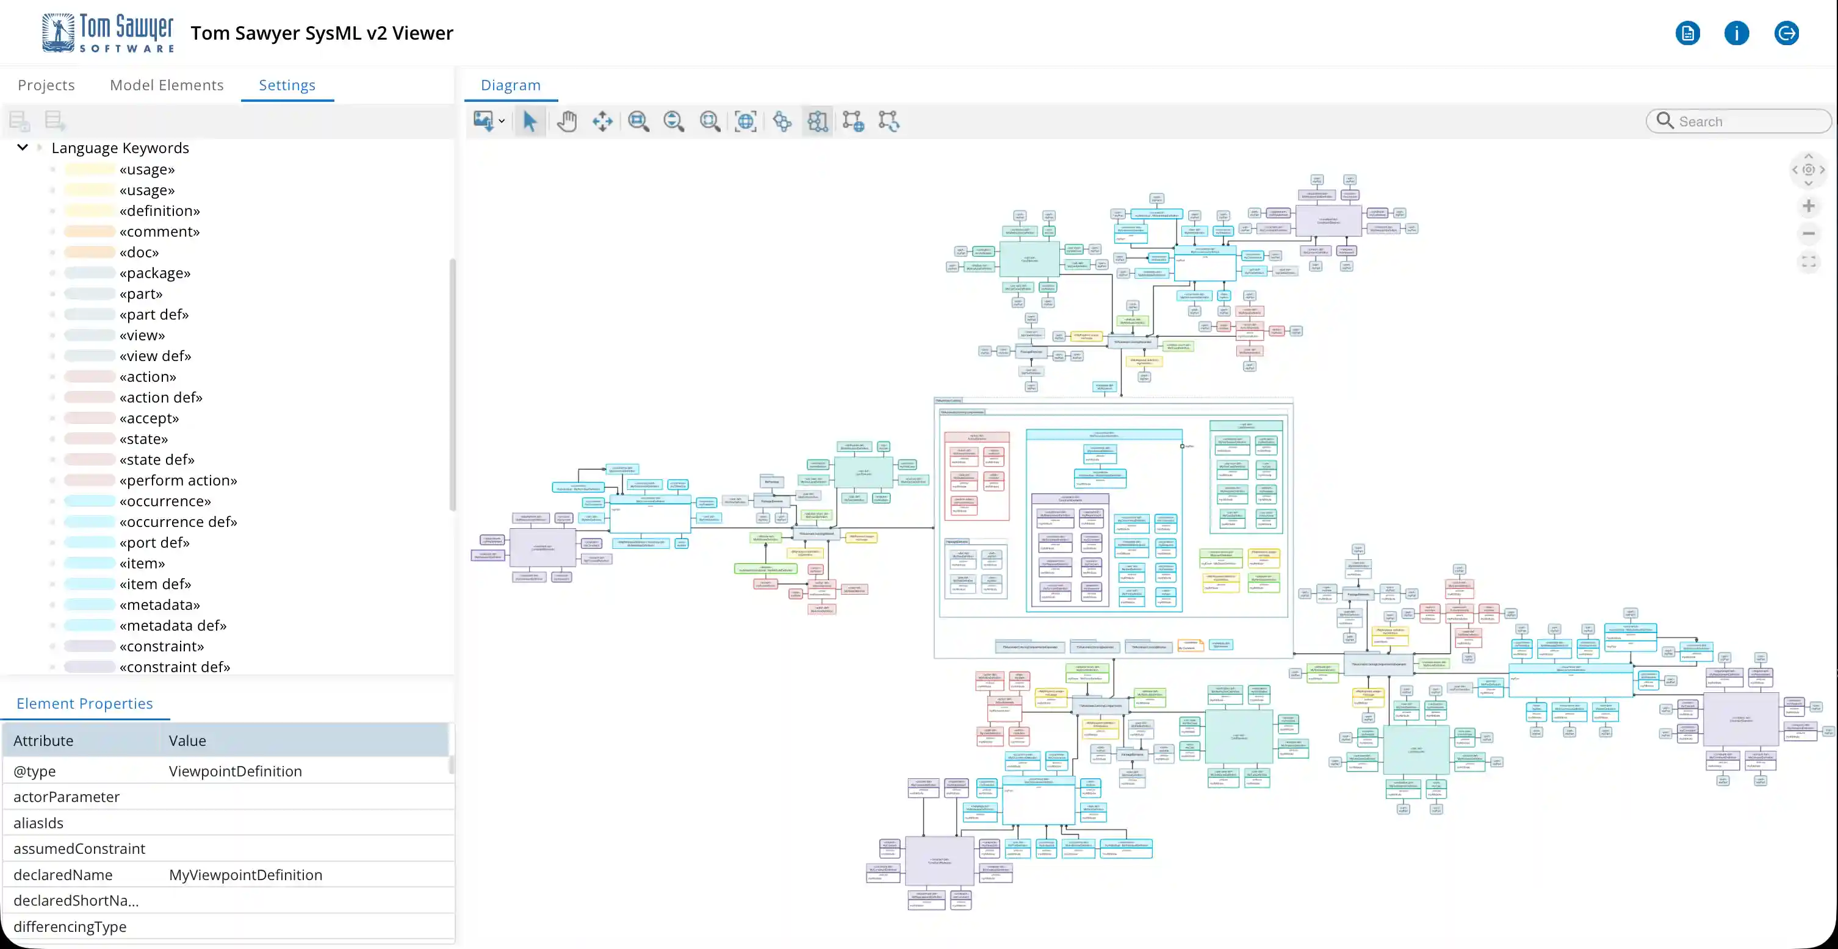Open the info panel icon
1838x949 pixels.
coord(1737,33)
